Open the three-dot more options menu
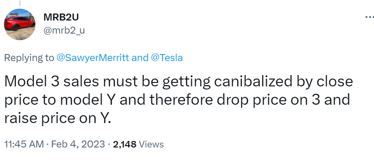The height and width of the screenshot is (161, 374). (x=370, y=17)
